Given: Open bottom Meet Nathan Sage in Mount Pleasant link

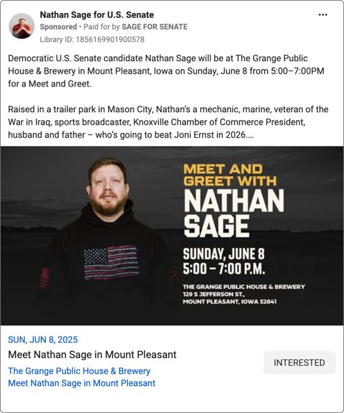Looking at the screenshot, I should [x=82, y=383].
